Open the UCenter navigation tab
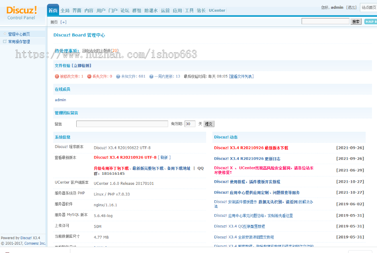 217,10
